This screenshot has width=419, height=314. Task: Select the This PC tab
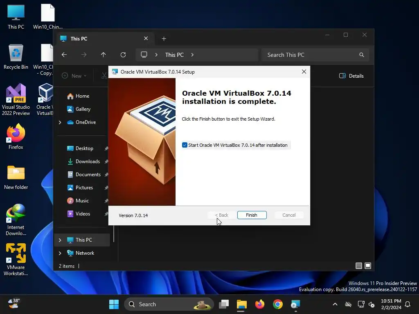(104, 39)
